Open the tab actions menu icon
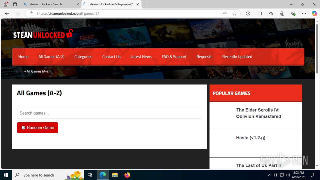The height and width of the screenshot is (180, 320). 15,4
